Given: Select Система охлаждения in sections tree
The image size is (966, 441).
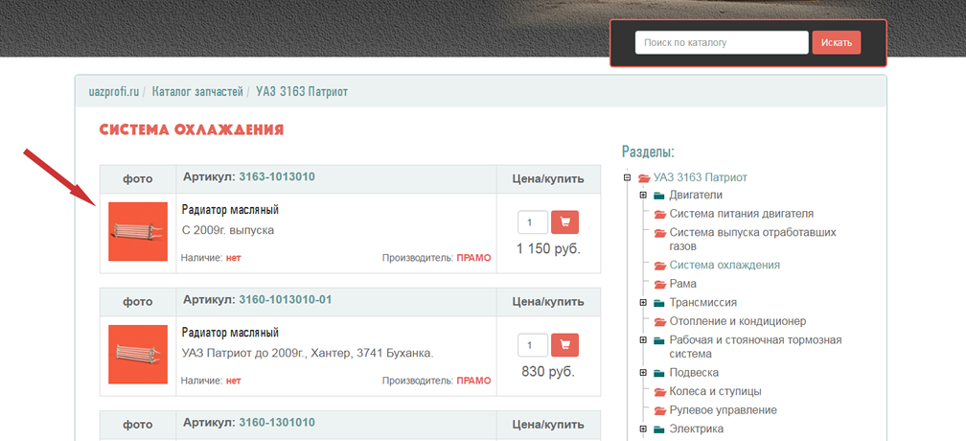Looking at the screenshot, I should coord(724,265).
